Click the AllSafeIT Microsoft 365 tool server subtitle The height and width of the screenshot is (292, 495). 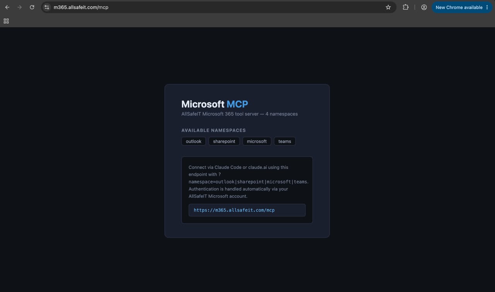pyautogui.click(x=239, y=114)
